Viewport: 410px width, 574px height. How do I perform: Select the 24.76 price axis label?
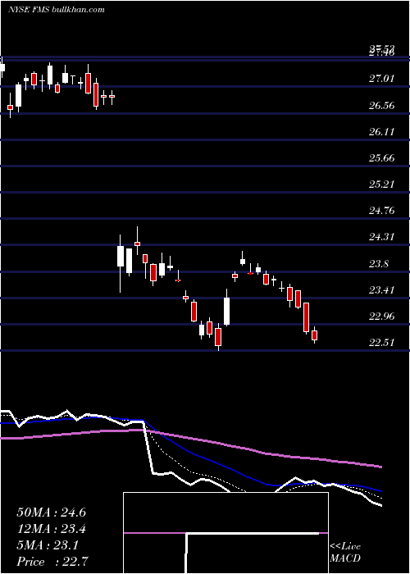[382, 211]
